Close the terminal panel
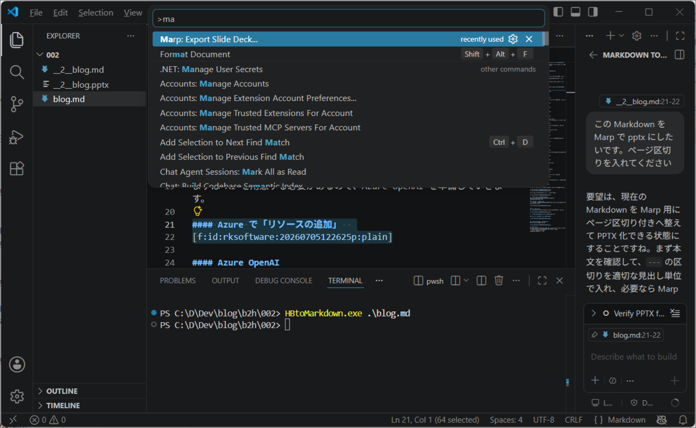The height and width of the screenshot is (428, 696). (560, 280)
